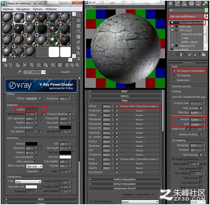This screenshot has width=210, height=205.
Task: Open the Material/Map Navigator icon
Action: [79, 58]
